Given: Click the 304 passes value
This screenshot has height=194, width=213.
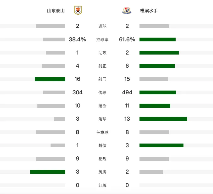Looking at the screenshot, I should click(x=77, y=92).
